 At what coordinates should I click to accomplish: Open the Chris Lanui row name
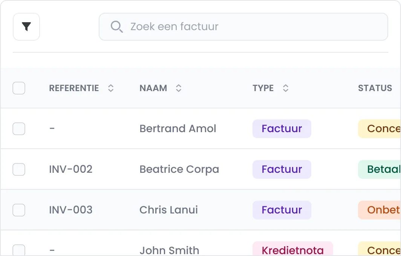click(x=168, y=210)
